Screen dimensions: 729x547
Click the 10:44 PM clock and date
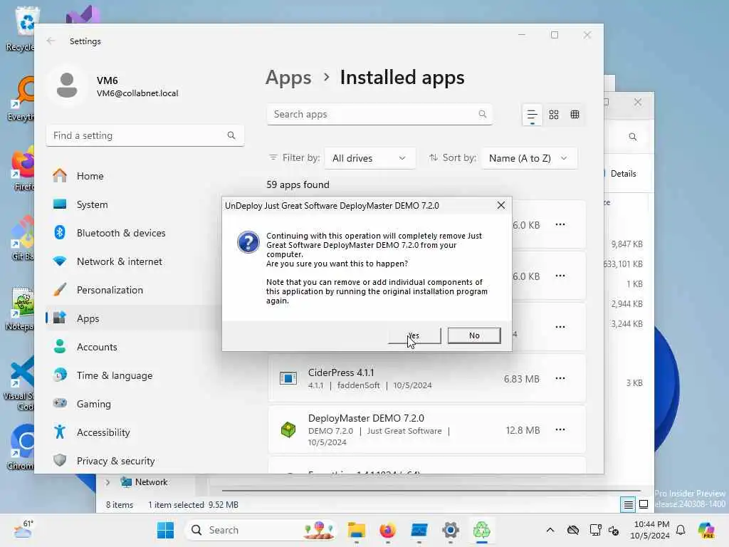[x=650, y=530]
